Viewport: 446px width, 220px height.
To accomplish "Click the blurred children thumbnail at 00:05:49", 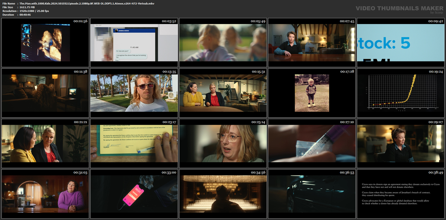I will click(223, 42).
